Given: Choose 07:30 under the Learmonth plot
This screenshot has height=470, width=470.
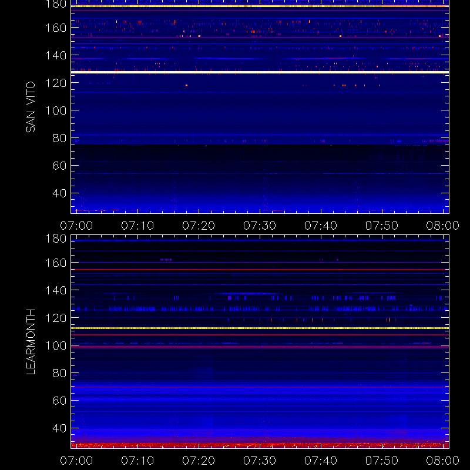Looking at the screenshot, I should (260, 461).
